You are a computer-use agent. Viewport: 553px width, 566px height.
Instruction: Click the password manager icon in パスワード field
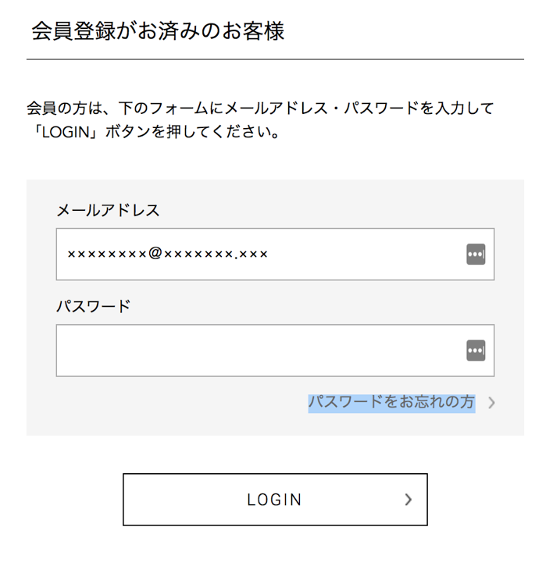pos(476,351)
